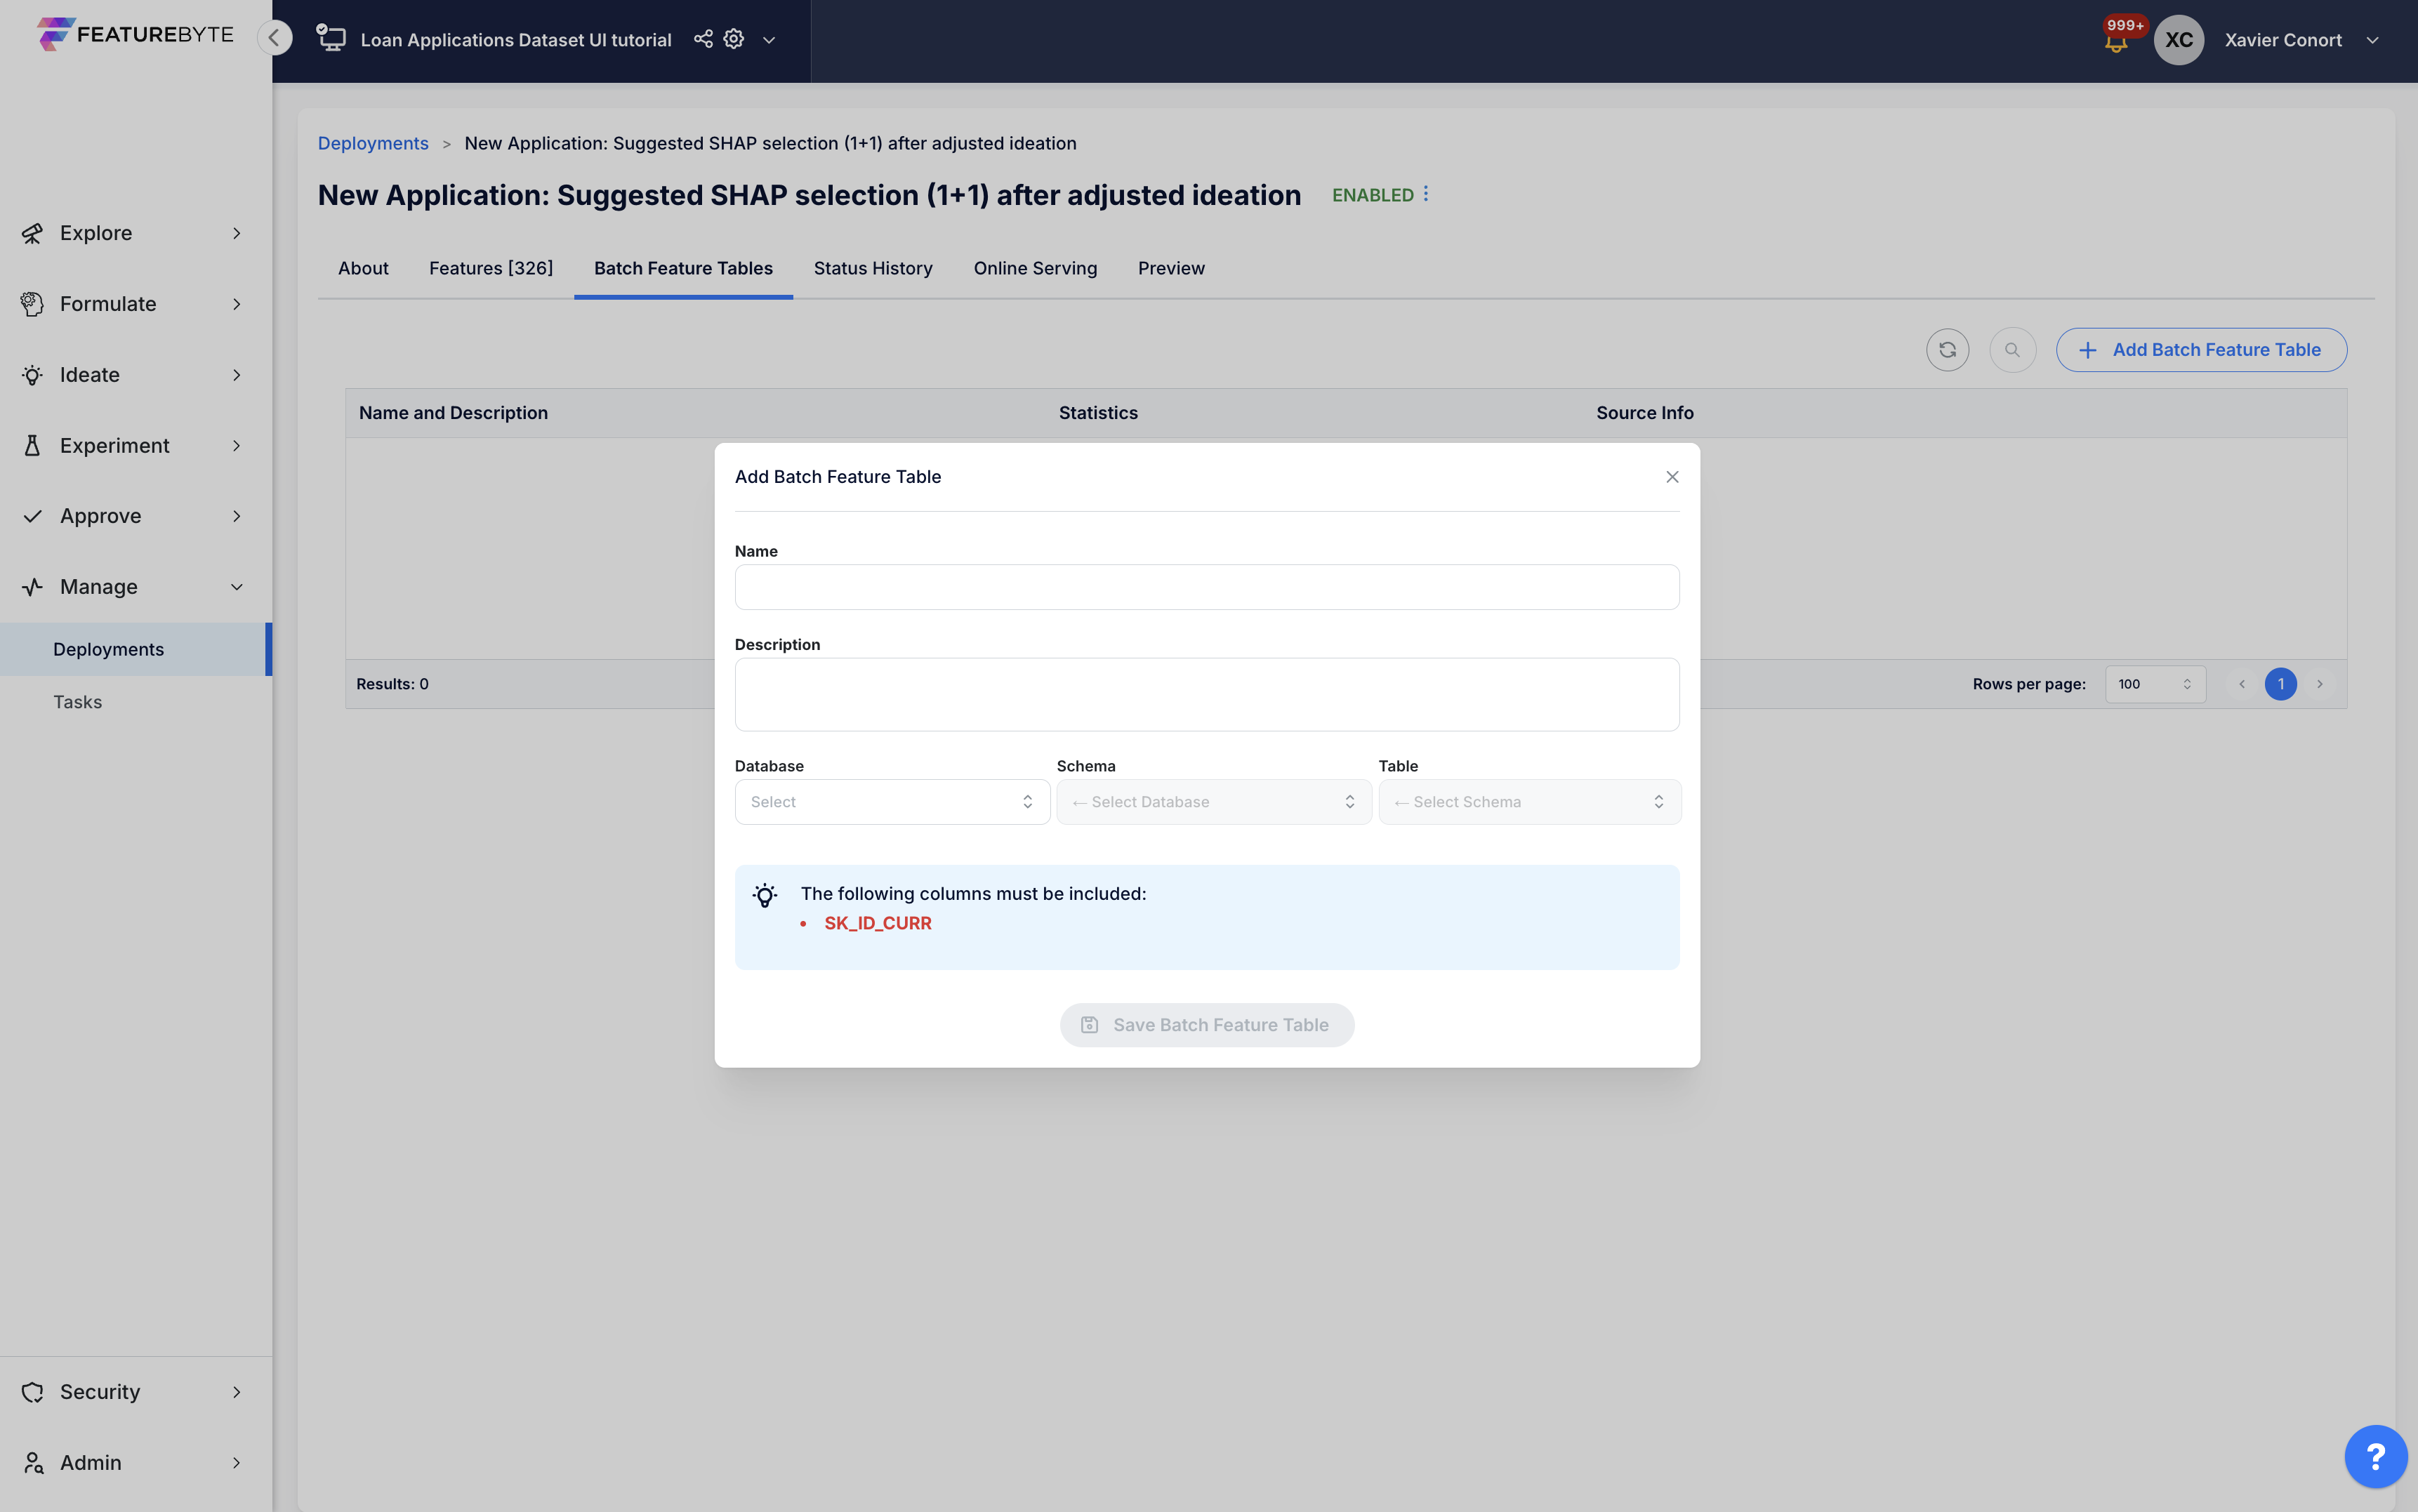Open the Database select dropdown
The height and width of the screenshot is (1512, 2418).
tap(891, 802)
